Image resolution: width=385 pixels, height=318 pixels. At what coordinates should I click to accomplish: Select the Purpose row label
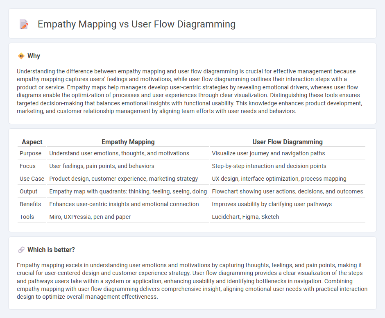(30, 153)
